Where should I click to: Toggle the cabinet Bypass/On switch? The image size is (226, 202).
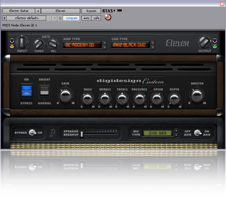(x=32, y=133)
